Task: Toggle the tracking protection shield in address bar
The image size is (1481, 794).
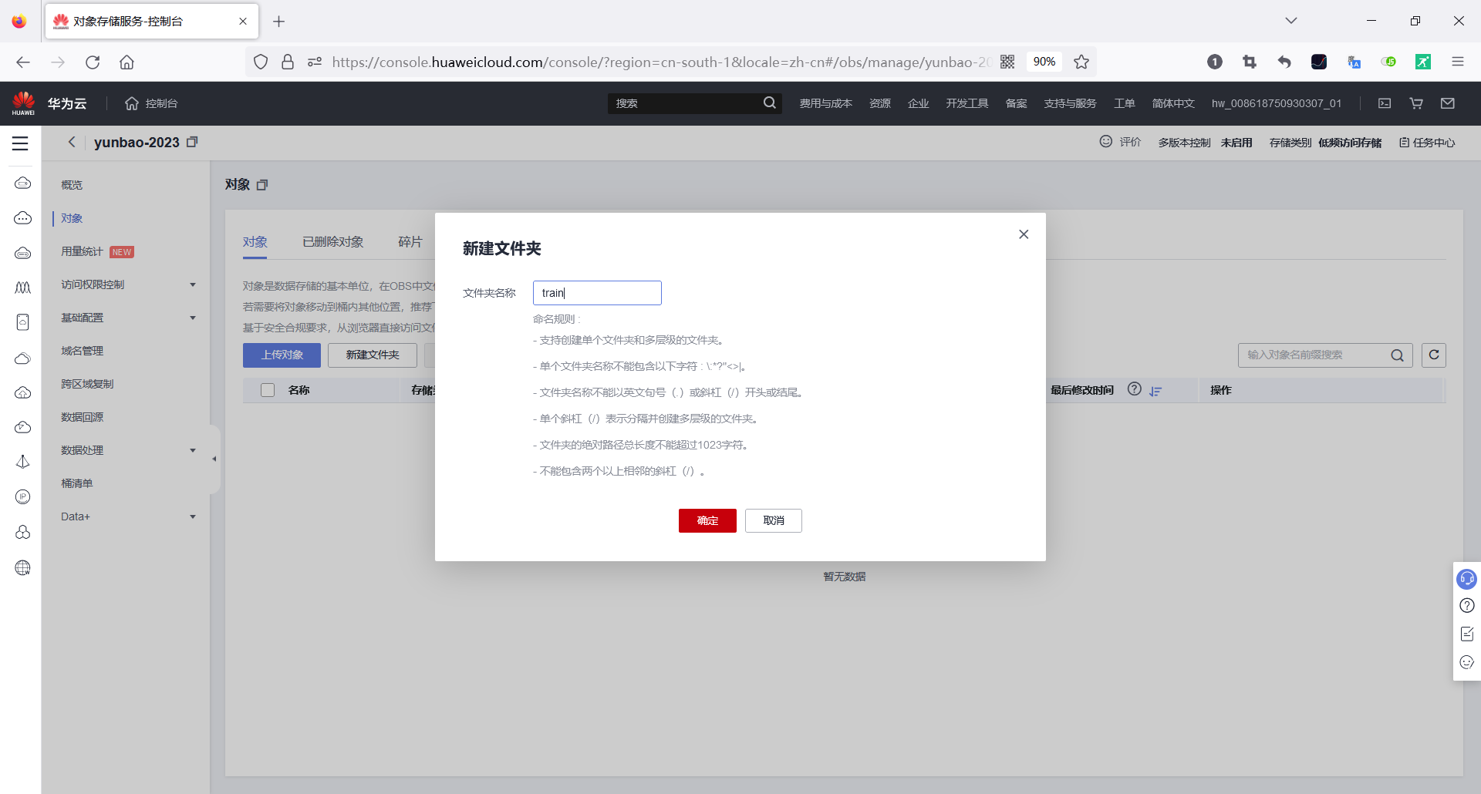Action: coord(261,62)
